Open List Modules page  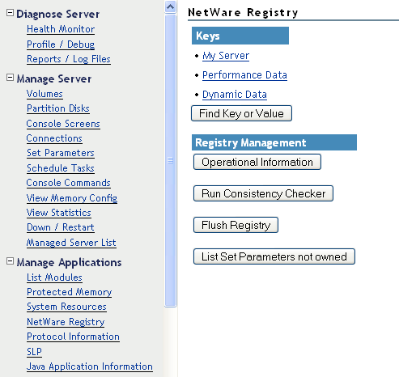tap(54, 277)
